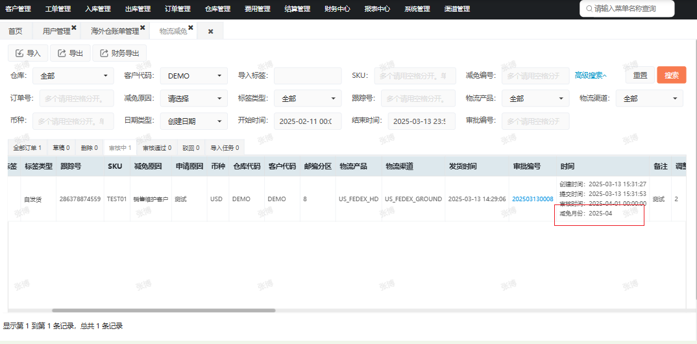Close the 用户管理 tab
Viewport: 697px width, 344px height.
click(74, 27)
